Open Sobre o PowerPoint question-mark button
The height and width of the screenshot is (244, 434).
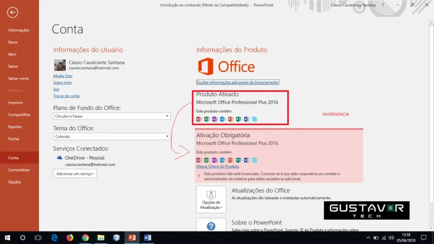pos(211,225)
